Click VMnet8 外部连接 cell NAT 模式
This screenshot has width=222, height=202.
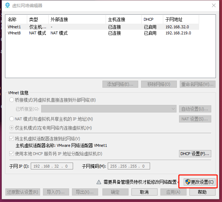(59, 33)
